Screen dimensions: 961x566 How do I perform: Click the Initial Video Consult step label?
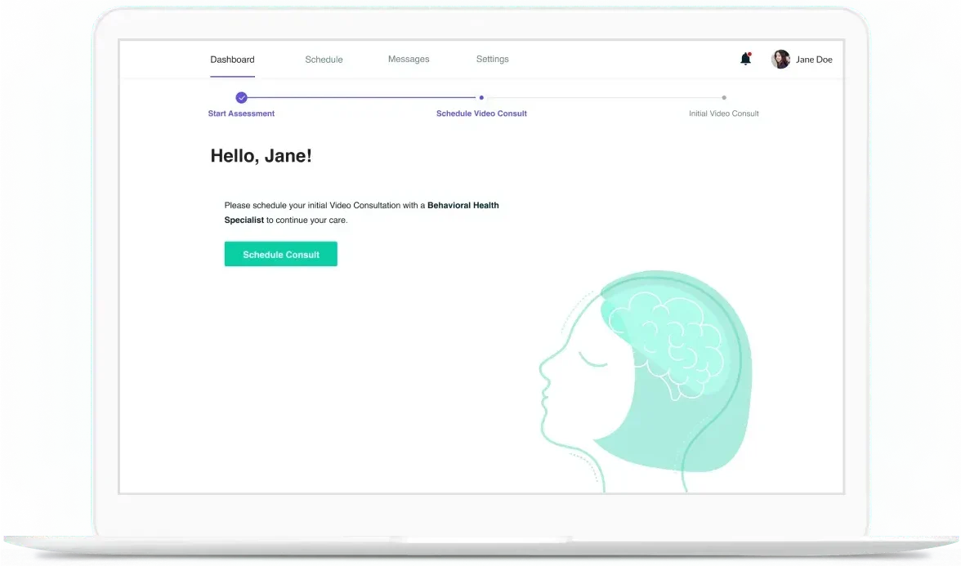(723, 114)
